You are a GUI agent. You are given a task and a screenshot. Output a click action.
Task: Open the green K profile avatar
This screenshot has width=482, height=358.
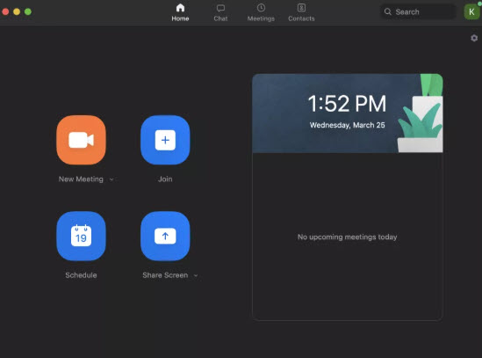471,11
